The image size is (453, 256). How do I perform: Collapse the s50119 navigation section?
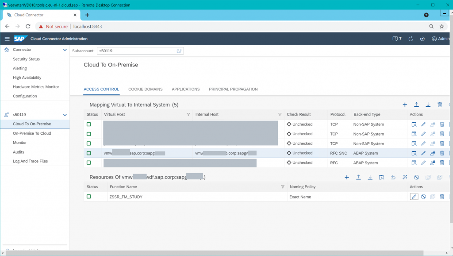tap(65, 115)
